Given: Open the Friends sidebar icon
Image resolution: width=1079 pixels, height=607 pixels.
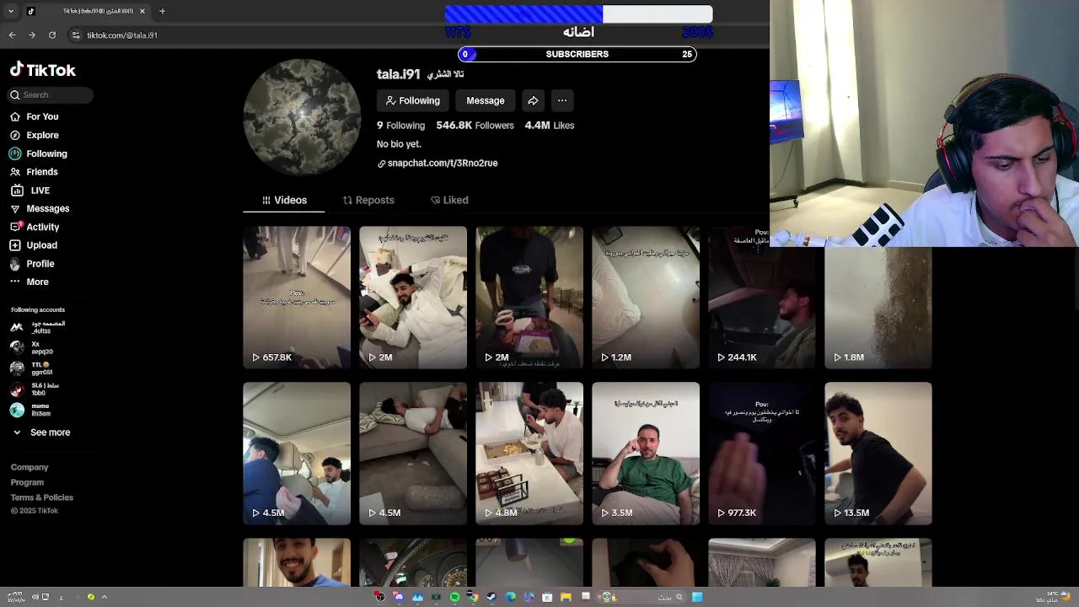Looking at the screenshot, I should pos(15,172).
